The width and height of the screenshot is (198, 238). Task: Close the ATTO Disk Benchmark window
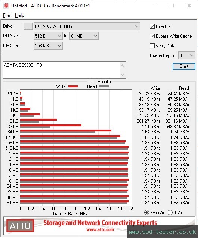point(189,6)
